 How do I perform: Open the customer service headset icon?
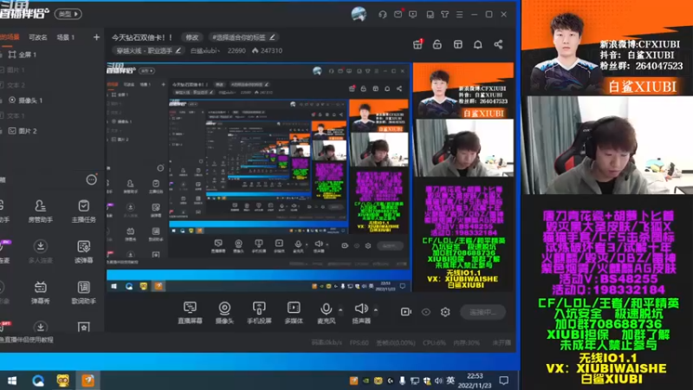click(383, 15)
